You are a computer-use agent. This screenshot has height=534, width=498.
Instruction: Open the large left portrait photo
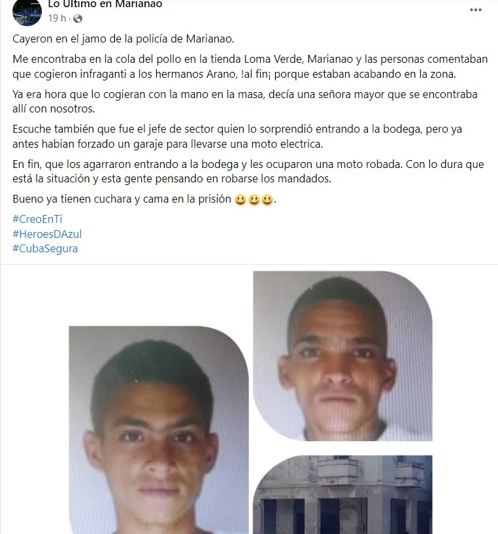click(x=159, y=430)
